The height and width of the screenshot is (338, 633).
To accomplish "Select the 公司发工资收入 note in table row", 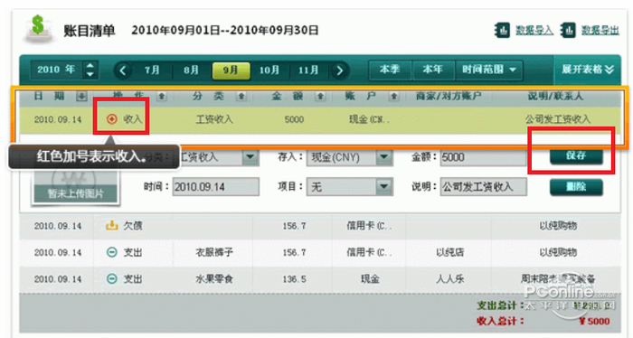I will pos(557,119).
